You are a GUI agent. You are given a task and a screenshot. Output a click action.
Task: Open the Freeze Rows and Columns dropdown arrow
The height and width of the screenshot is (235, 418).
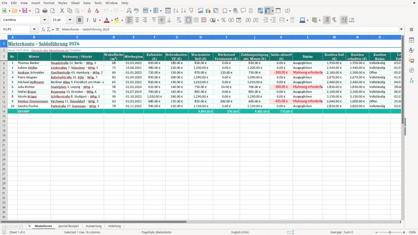click(x=273, y=11)
